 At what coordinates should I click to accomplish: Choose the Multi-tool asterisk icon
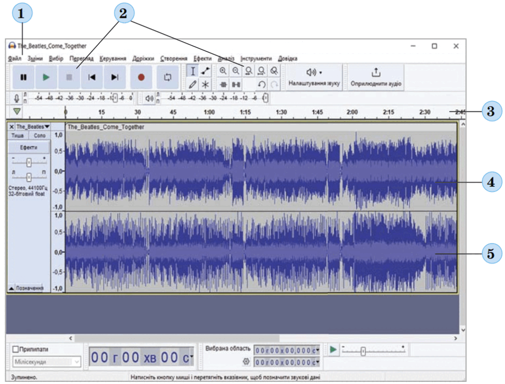click(x=205, y=84)
